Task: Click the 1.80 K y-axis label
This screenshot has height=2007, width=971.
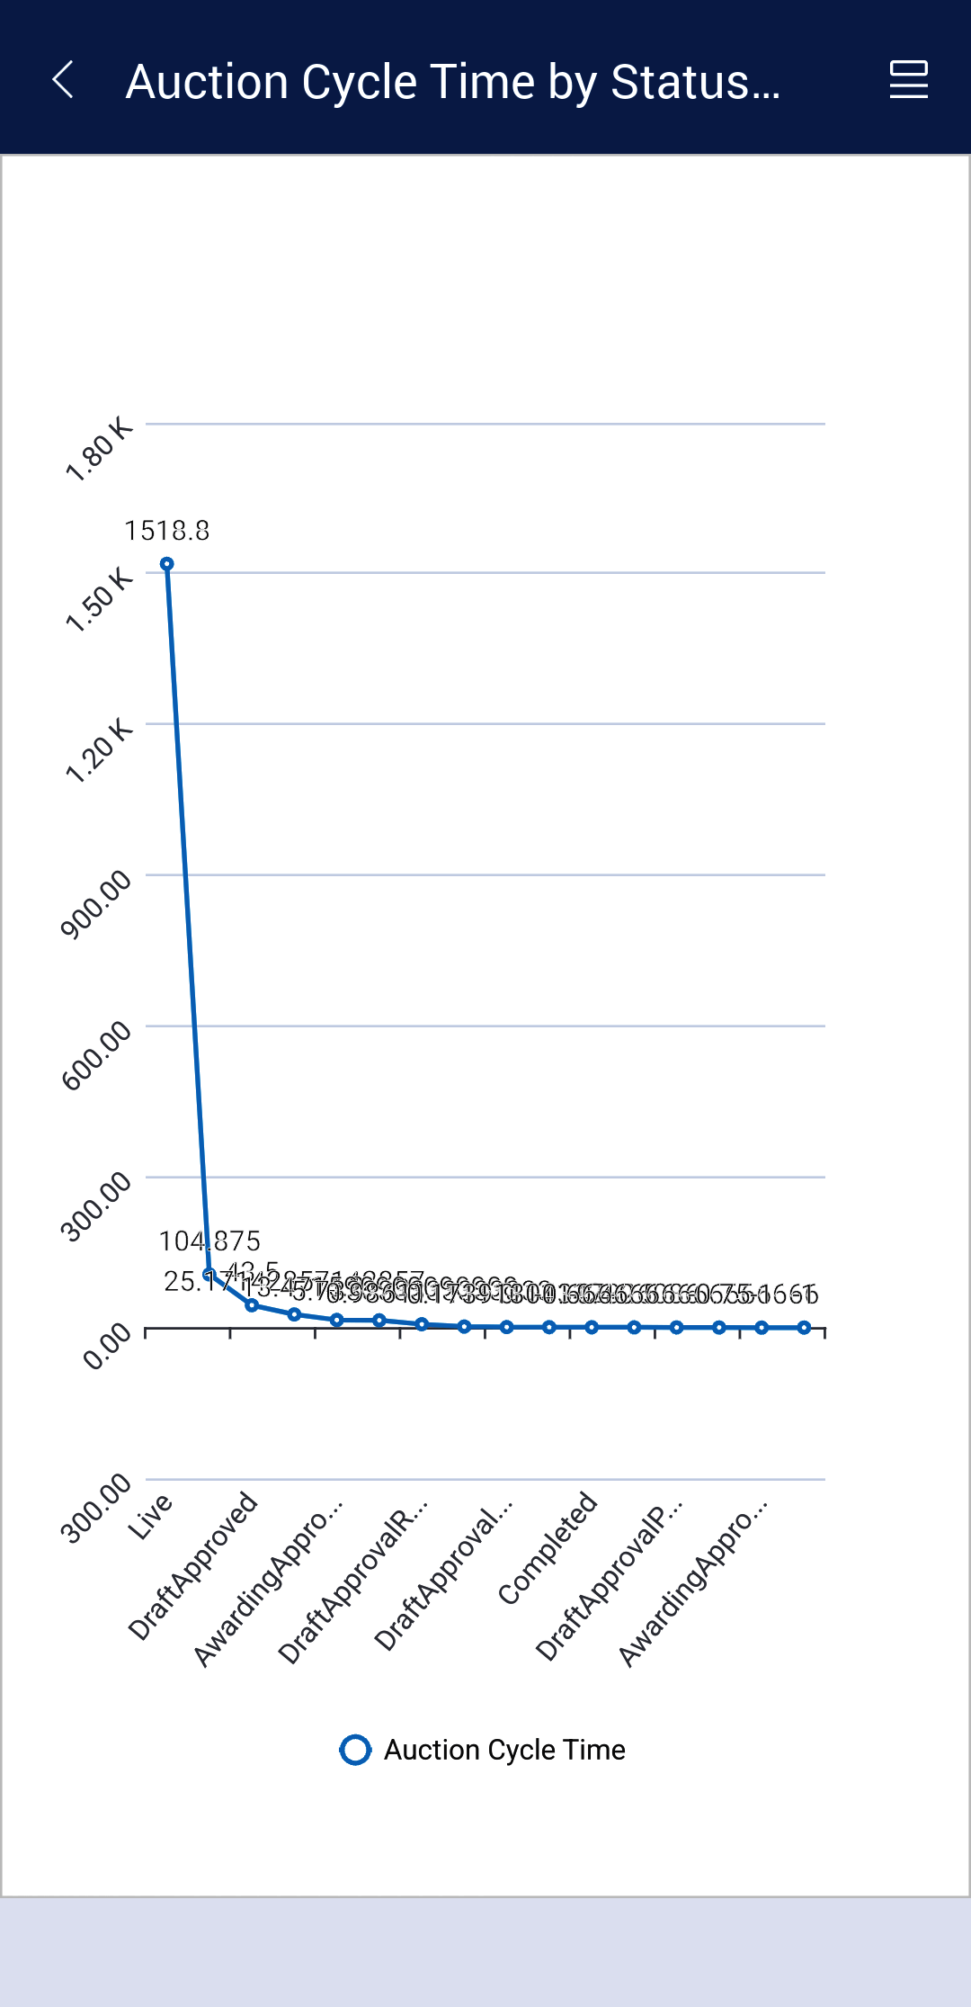Action: pyautogui.click(x=99, y=449)
